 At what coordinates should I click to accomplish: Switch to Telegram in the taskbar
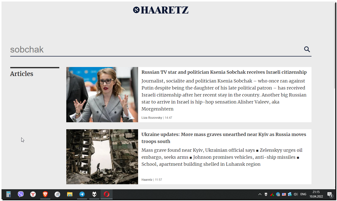click(82, 194)
